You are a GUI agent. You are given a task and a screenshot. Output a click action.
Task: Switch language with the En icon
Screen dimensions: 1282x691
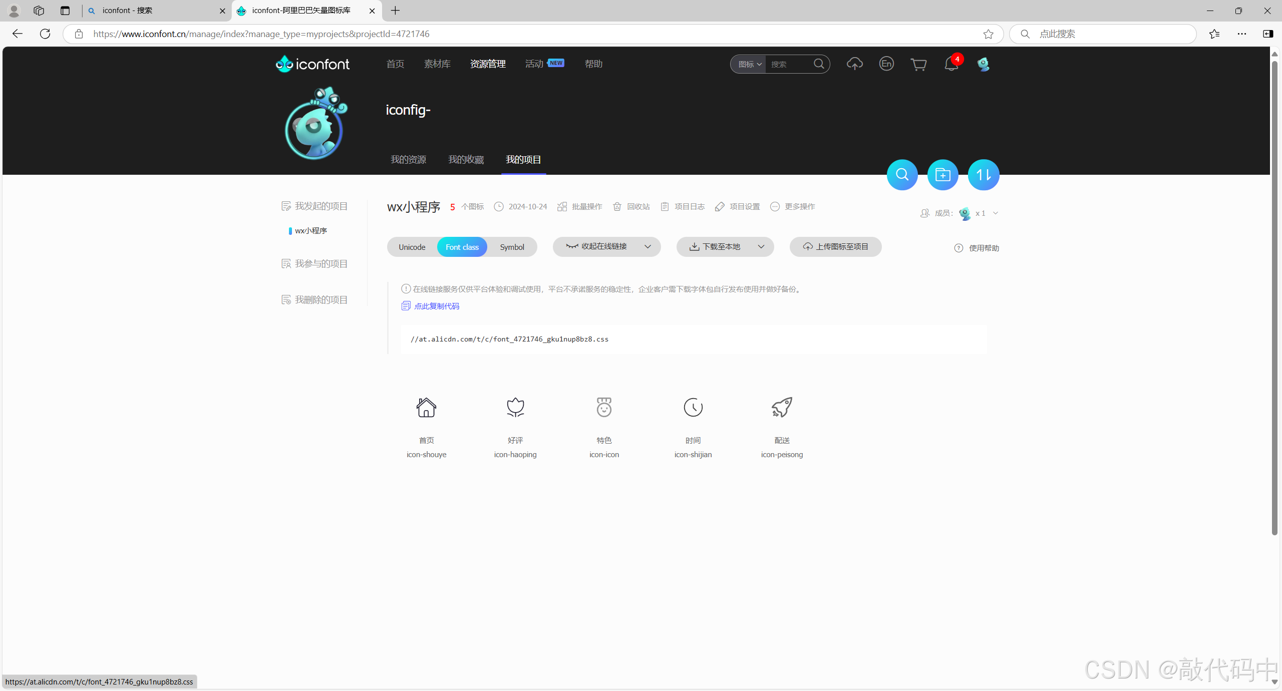pyautogui.click(x=886, y=64)
